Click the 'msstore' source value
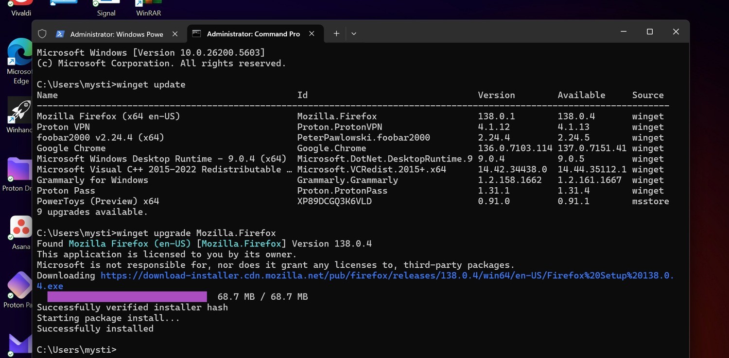The image size is (729, 358). coord(650,201)
